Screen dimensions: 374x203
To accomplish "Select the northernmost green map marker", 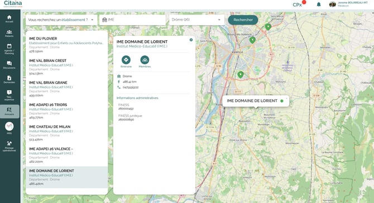I will (x=268, y=26).
